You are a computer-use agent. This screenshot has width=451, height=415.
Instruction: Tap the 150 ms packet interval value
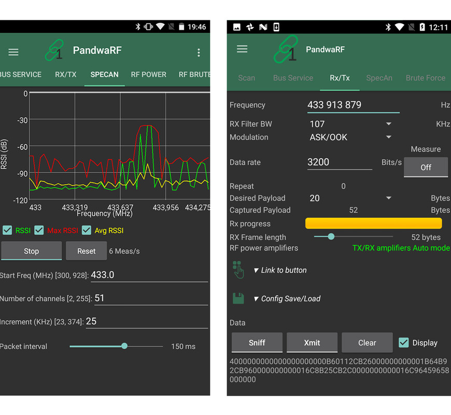point(183,346)
